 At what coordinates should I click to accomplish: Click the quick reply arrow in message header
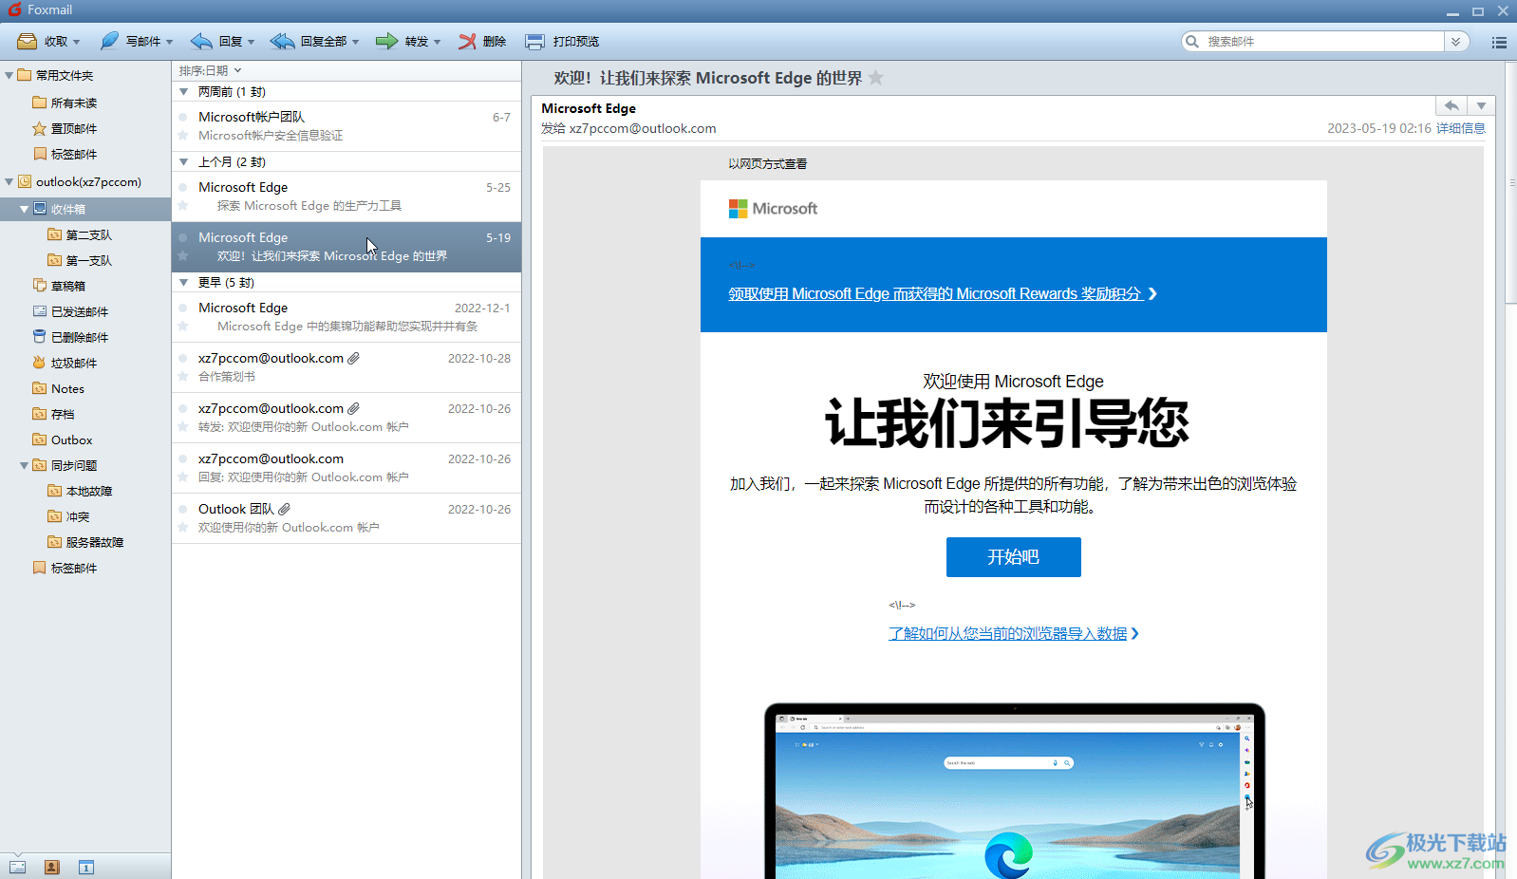pyautogui.click(x=1451, y=105)
